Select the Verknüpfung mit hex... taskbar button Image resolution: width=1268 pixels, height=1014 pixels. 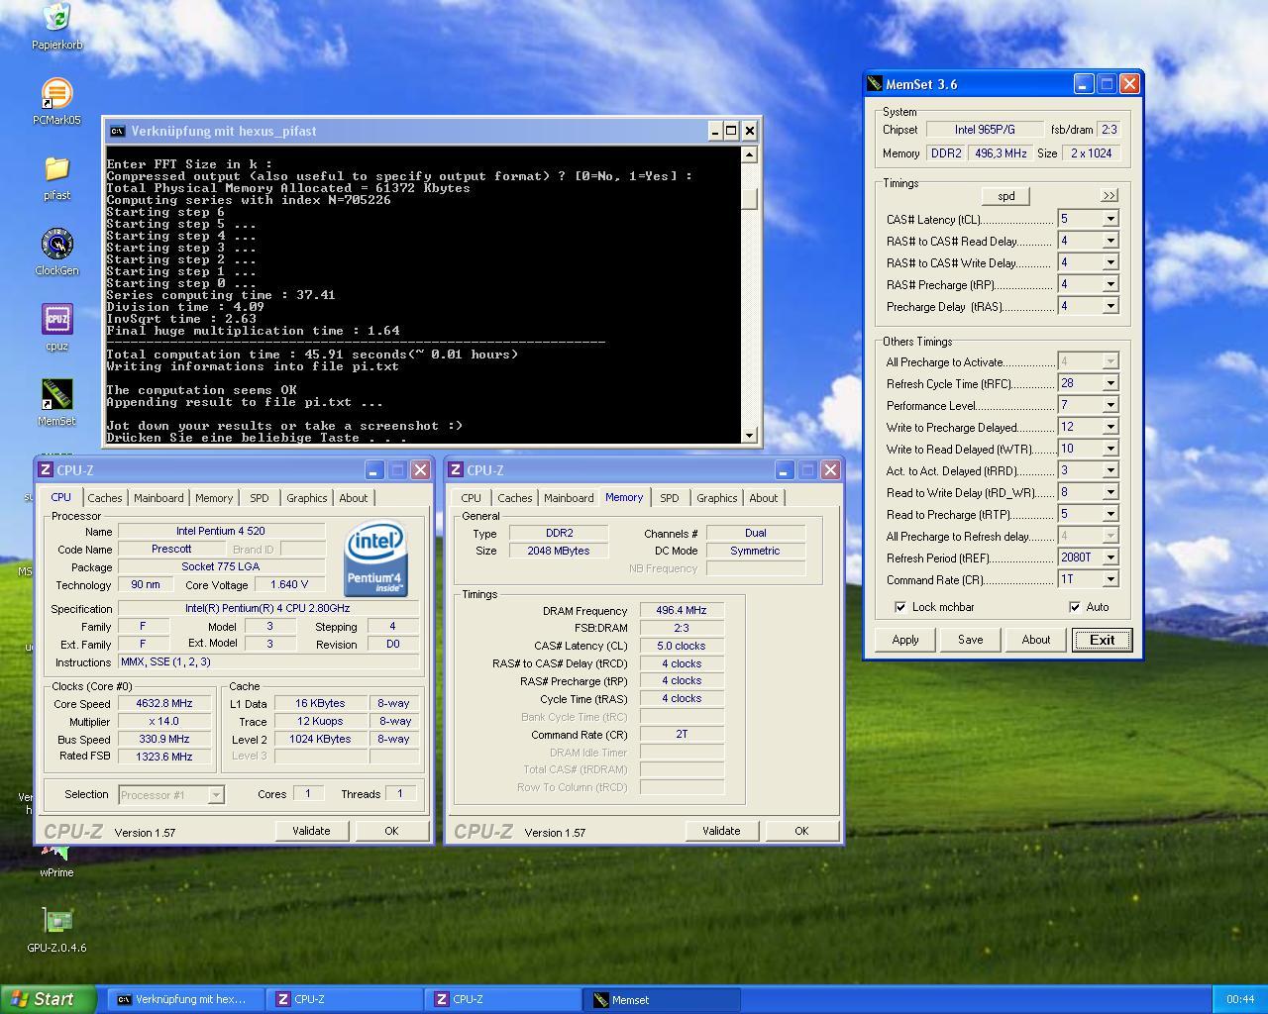click(186, 1000)
